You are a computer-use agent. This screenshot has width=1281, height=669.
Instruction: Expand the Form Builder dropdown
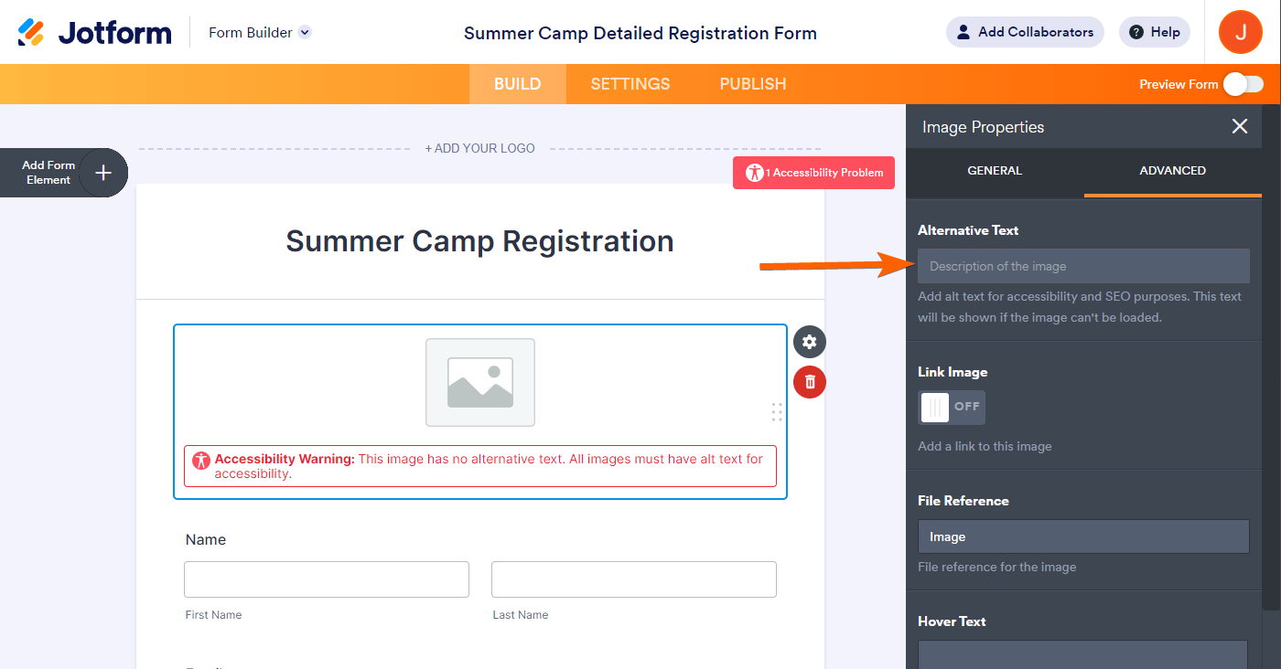click(305, 32)
